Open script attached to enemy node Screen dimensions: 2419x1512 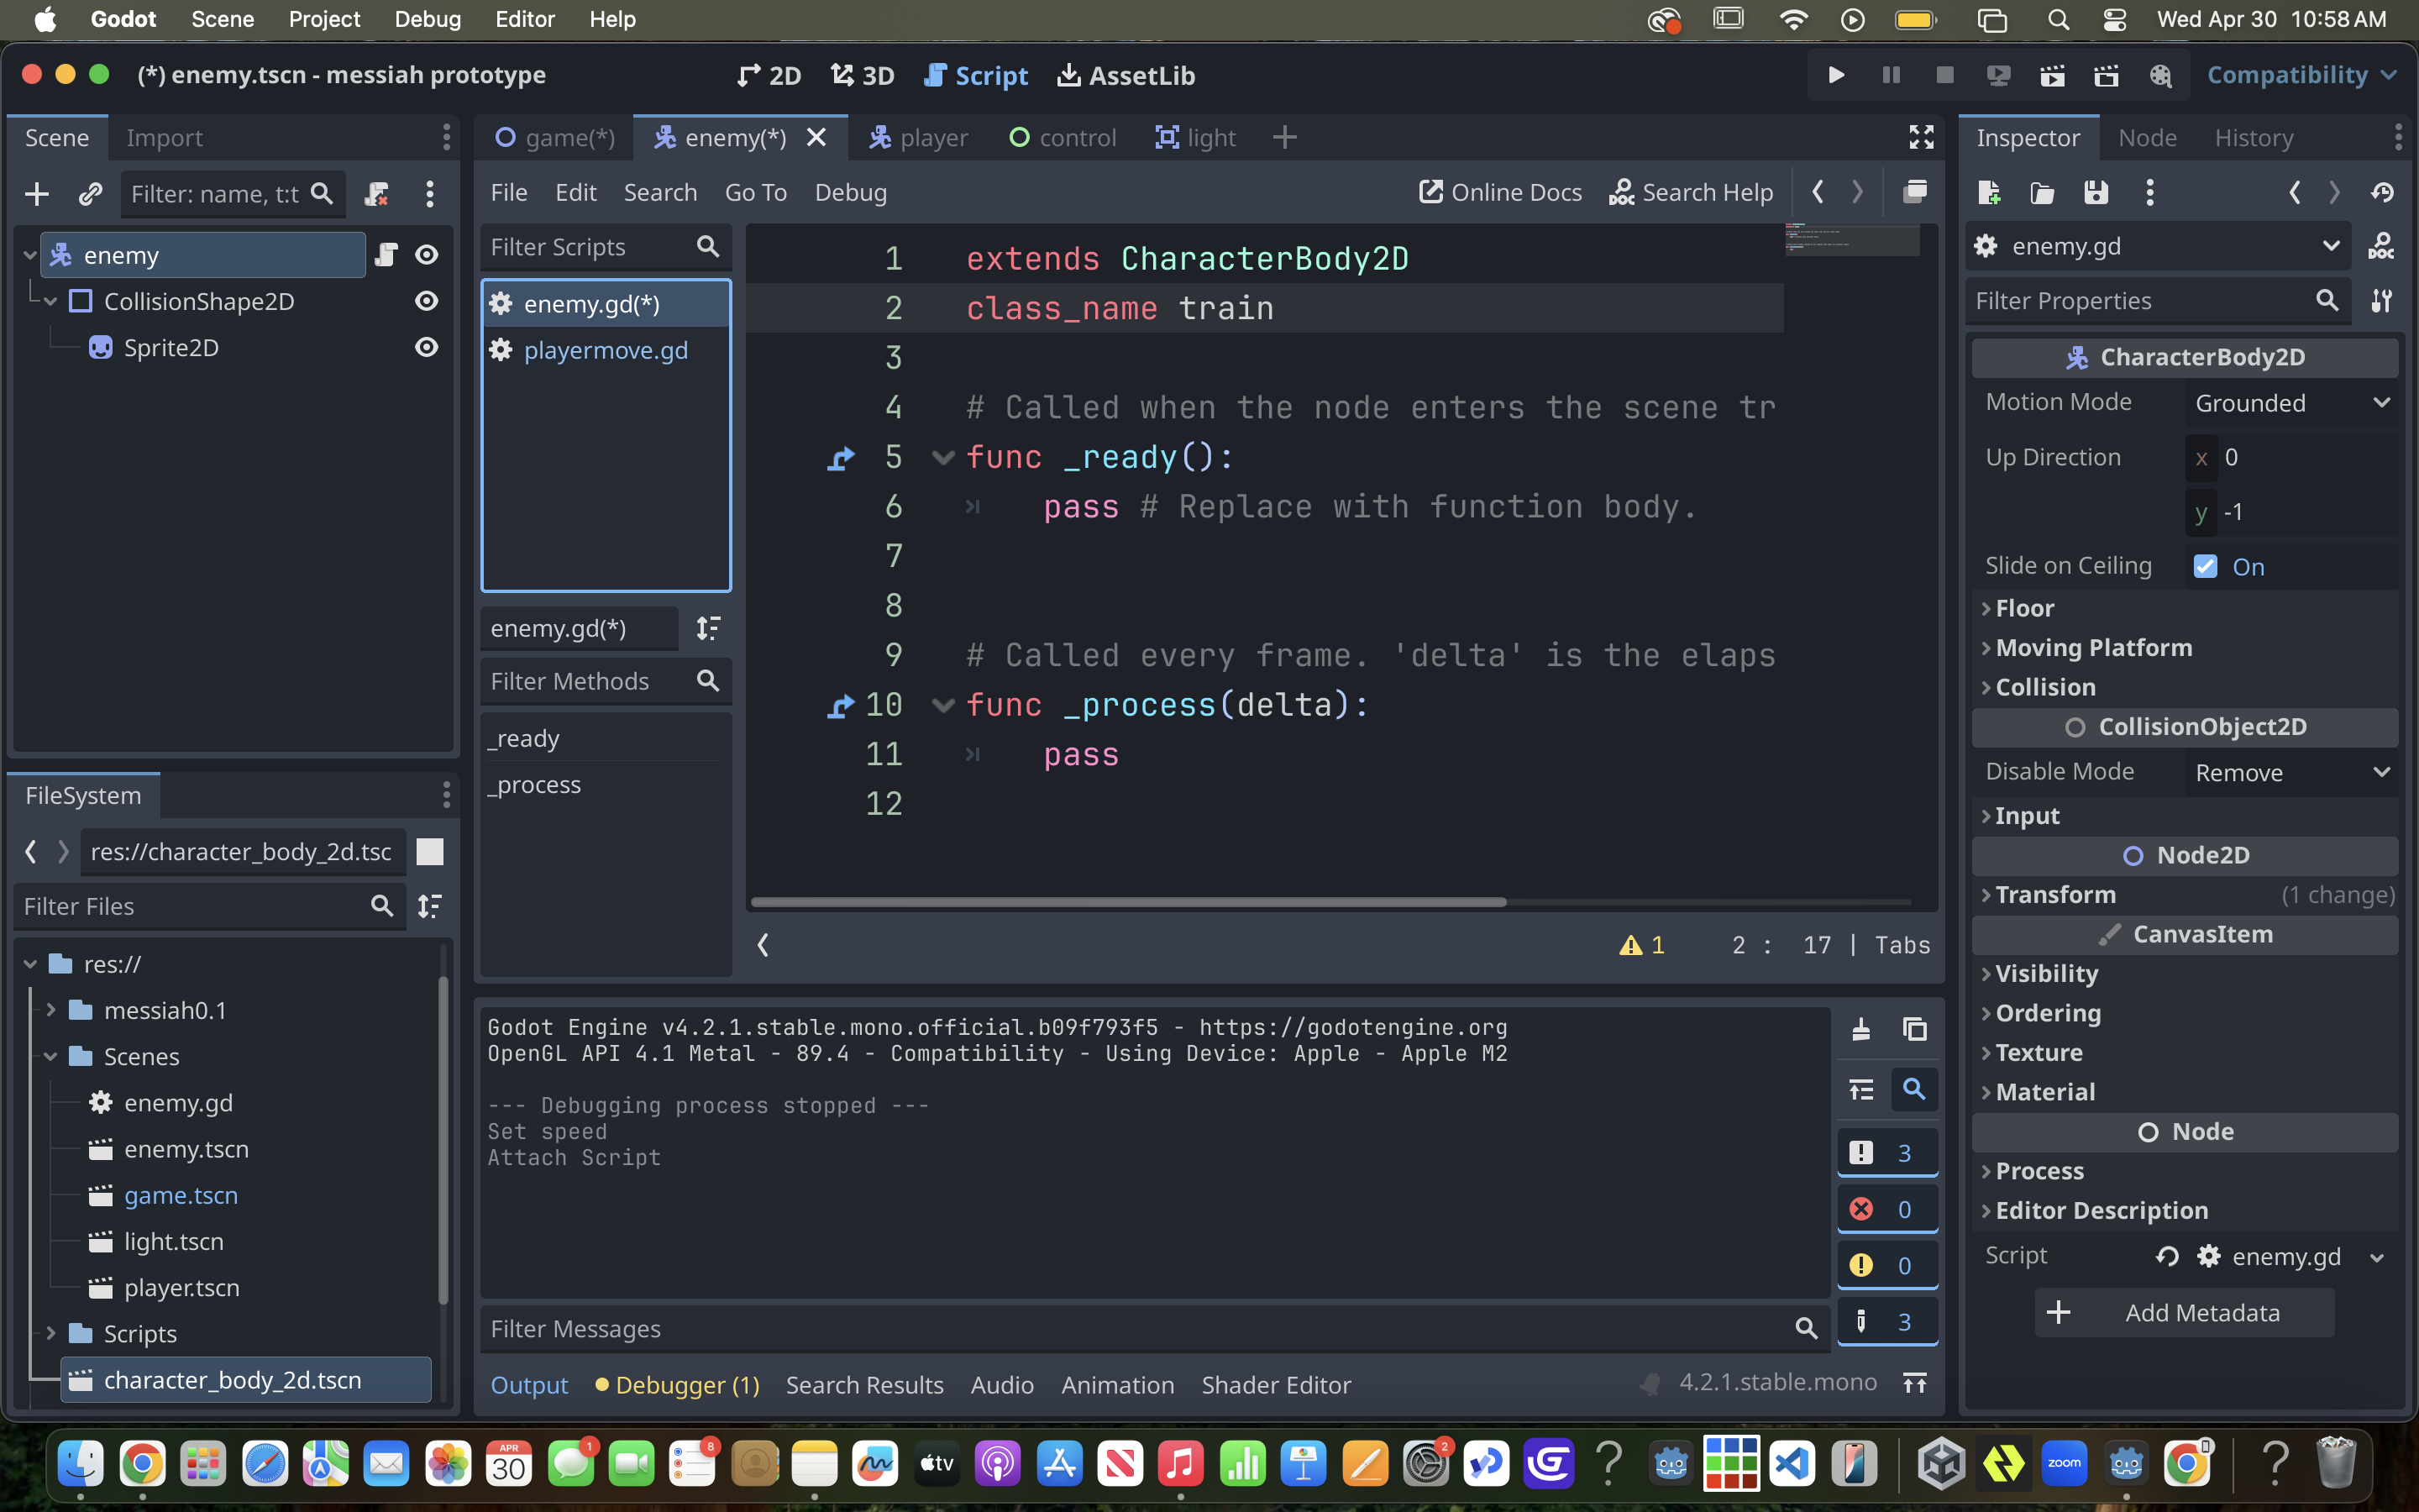pyautogui.click(x=386, y=255)
